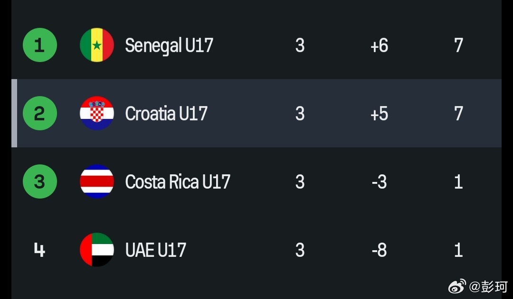The image size is (513, 299).
Task: Click UAE's -8 goal difference value
Action: tap(379, 250)
